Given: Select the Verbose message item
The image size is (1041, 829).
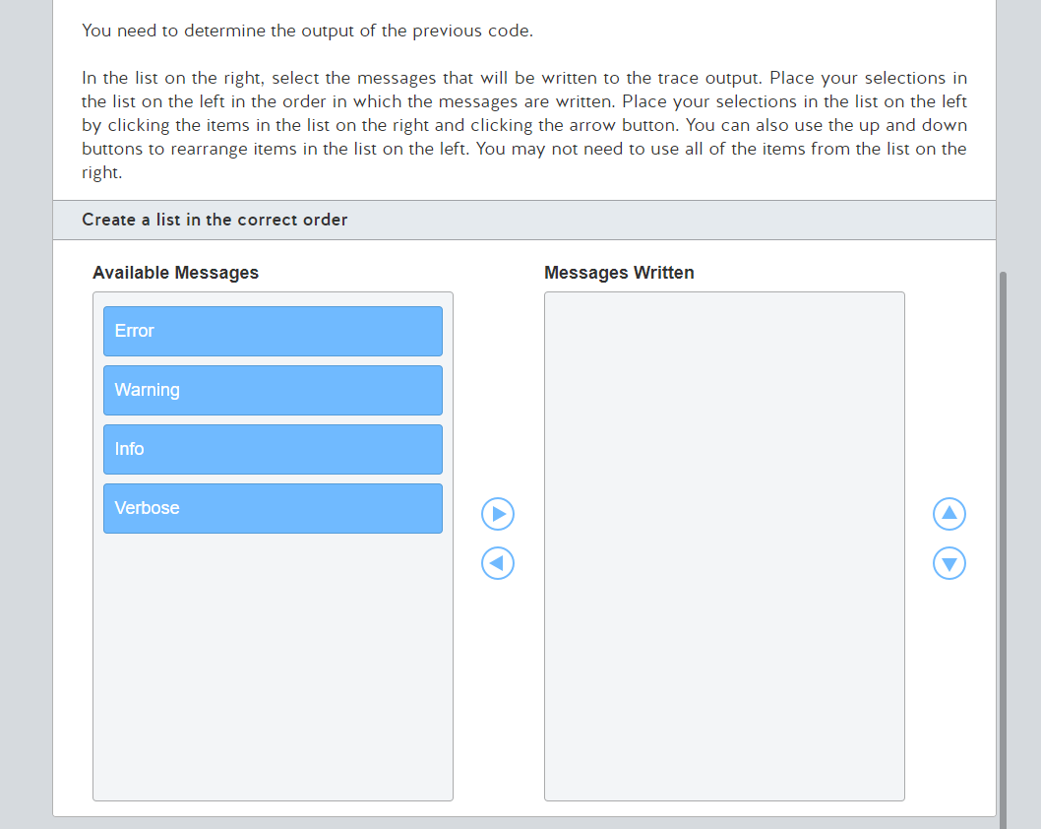Looking at the screenshot, I should pyautogui.click(x=273, y=508).
